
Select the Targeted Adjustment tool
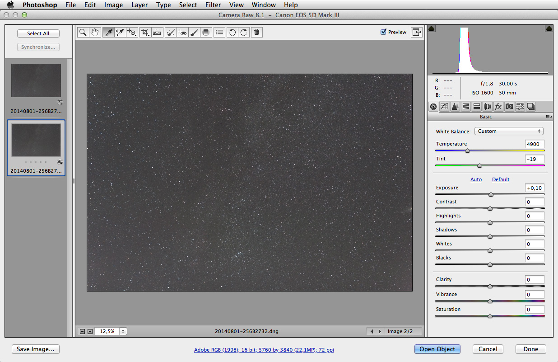coord(132,32)
